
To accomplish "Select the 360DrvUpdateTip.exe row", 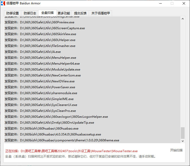I will [x=92, y=123].
